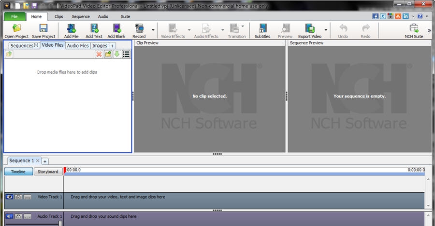
Task: Open the Export Video dropdown arrow
Action: point(326,30)
